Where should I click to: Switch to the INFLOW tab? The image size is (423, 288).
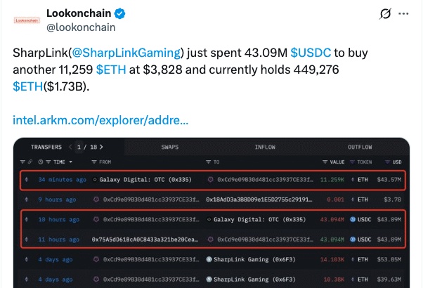[264, 147]
